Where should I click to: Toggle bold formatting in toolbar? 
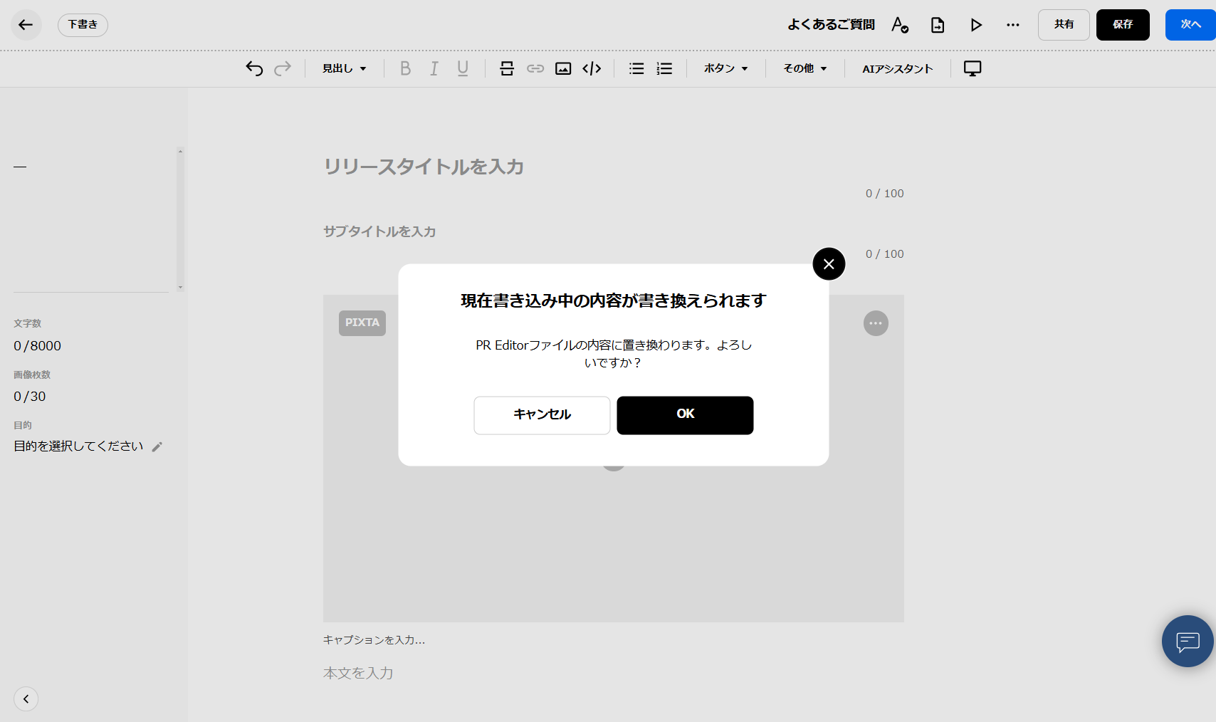click(405, 68)
